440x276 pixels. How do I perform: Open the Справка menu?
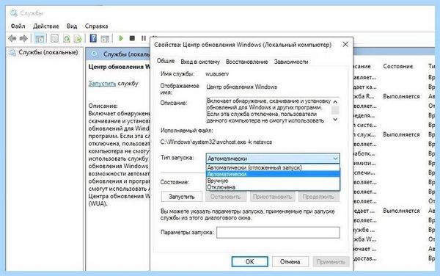96,26
